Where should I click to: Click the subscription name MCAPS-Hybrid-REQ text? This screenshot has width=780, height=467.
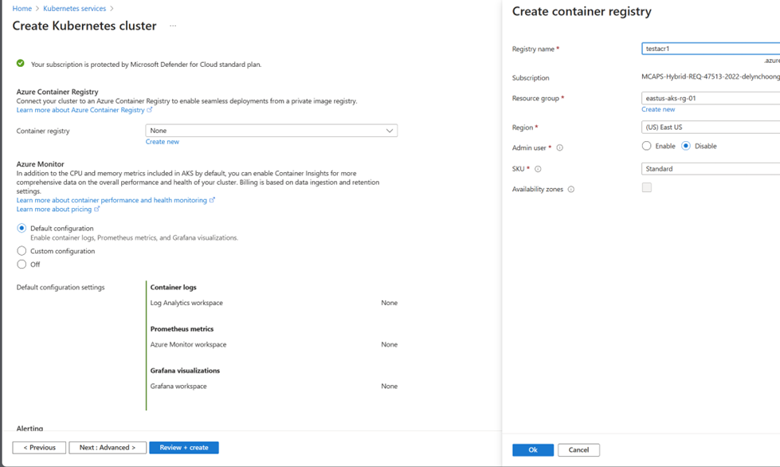[x=711, y=77]
